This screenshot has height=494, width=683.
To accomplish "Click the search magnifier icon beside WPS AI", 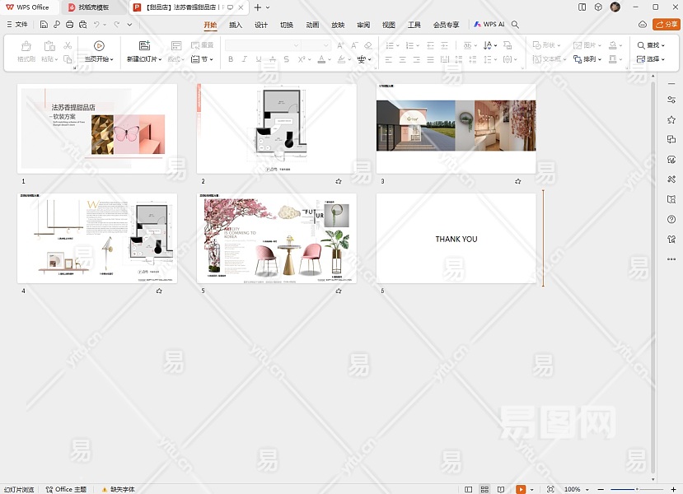I will tap(515, 25).
